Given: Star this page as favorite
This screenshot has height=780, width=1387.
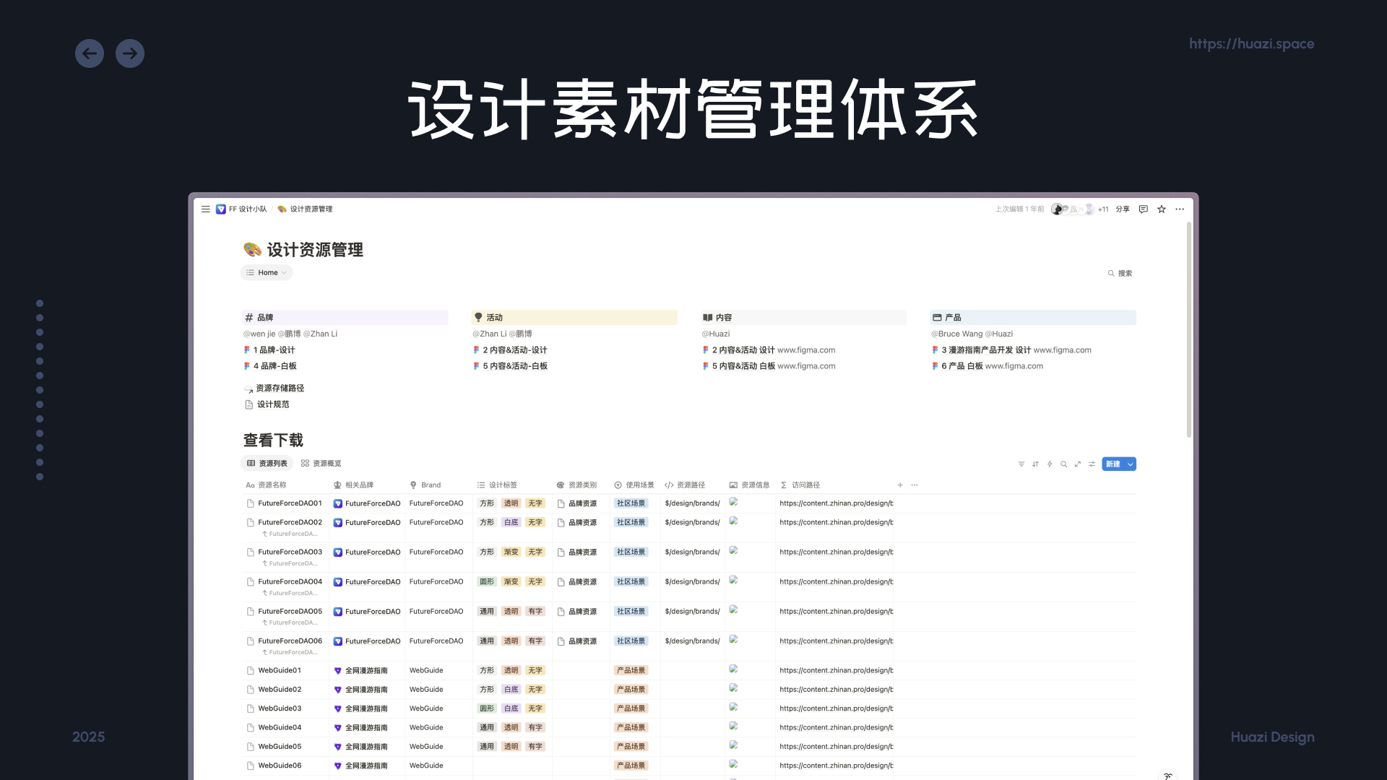Looking at the screenshot, I should click(x=1162, y=209).
